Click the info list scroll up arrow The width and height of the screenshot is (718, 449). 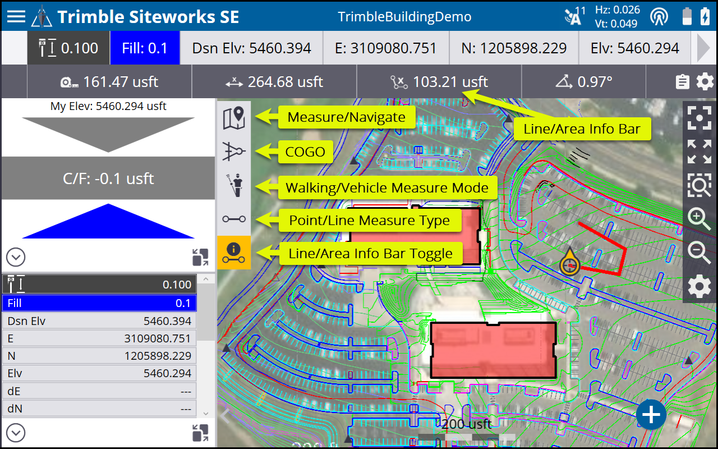tap(205, 279)
